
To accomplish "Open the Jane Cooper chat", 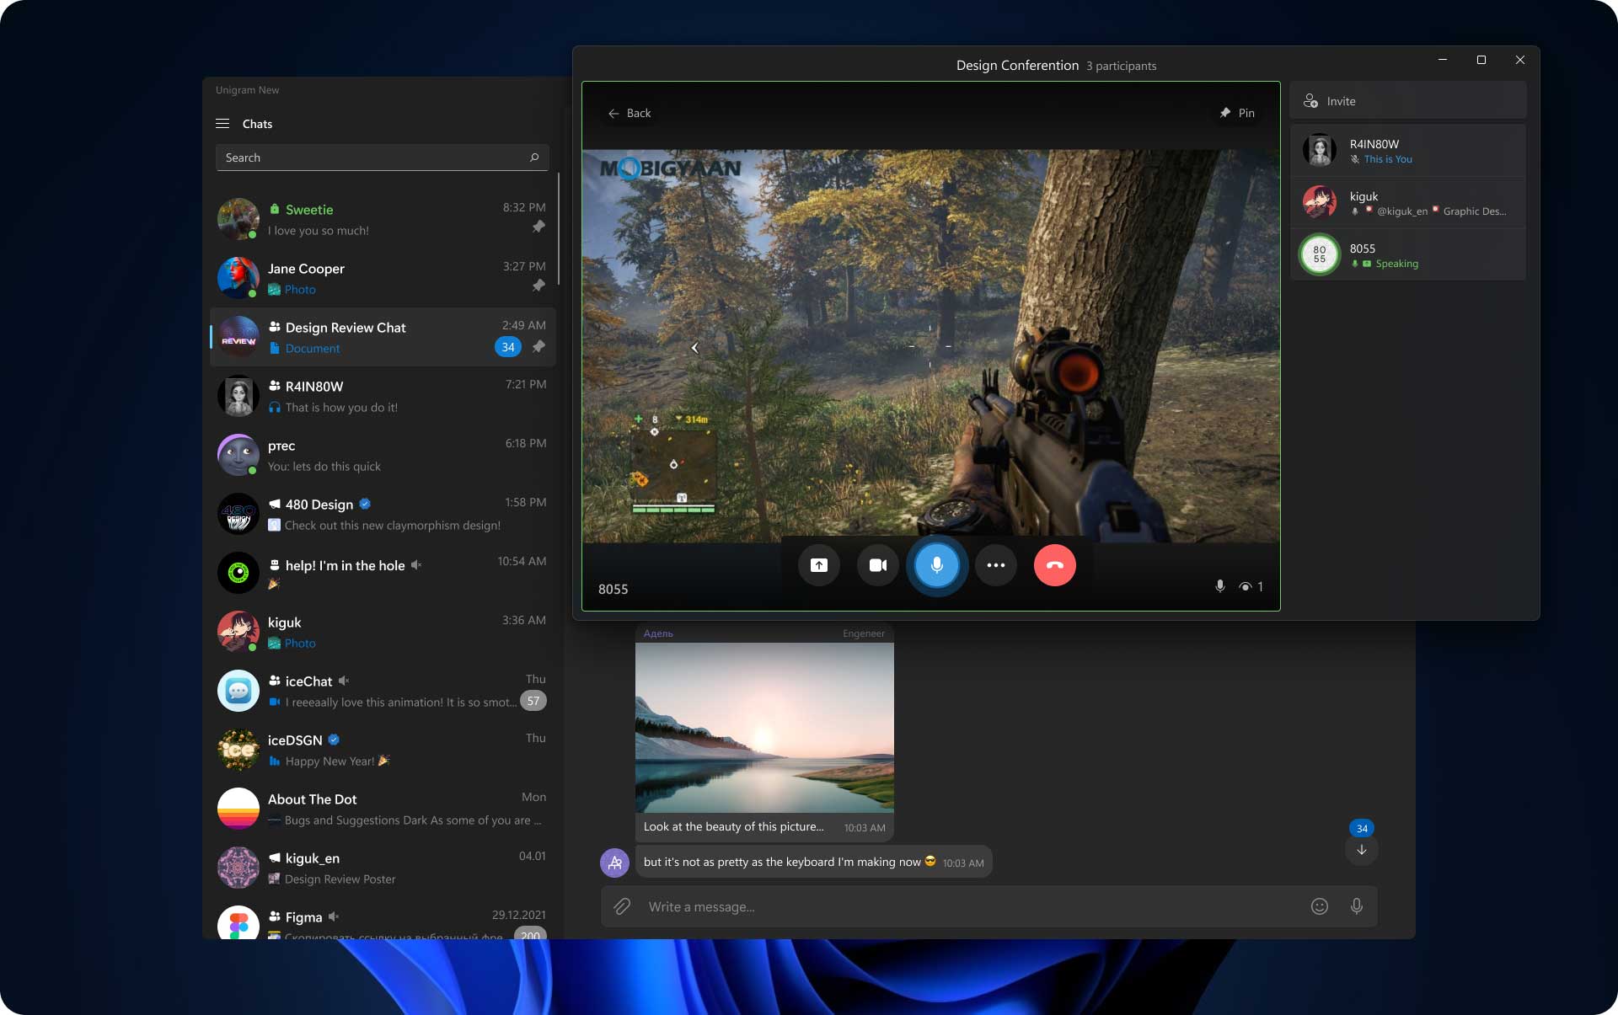I will point(383,278).
